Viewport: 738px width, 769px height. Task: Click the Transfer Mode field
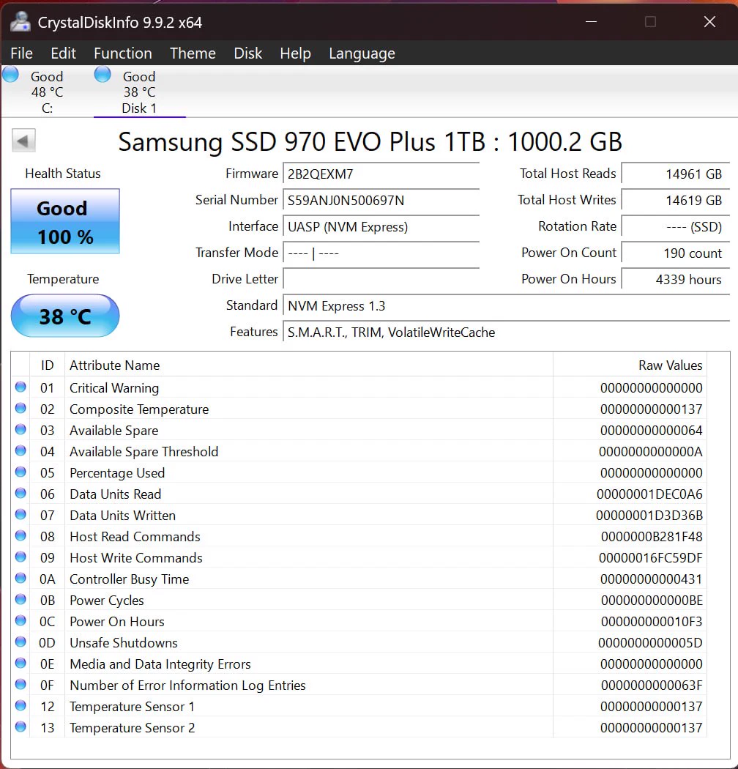(381, 253)
